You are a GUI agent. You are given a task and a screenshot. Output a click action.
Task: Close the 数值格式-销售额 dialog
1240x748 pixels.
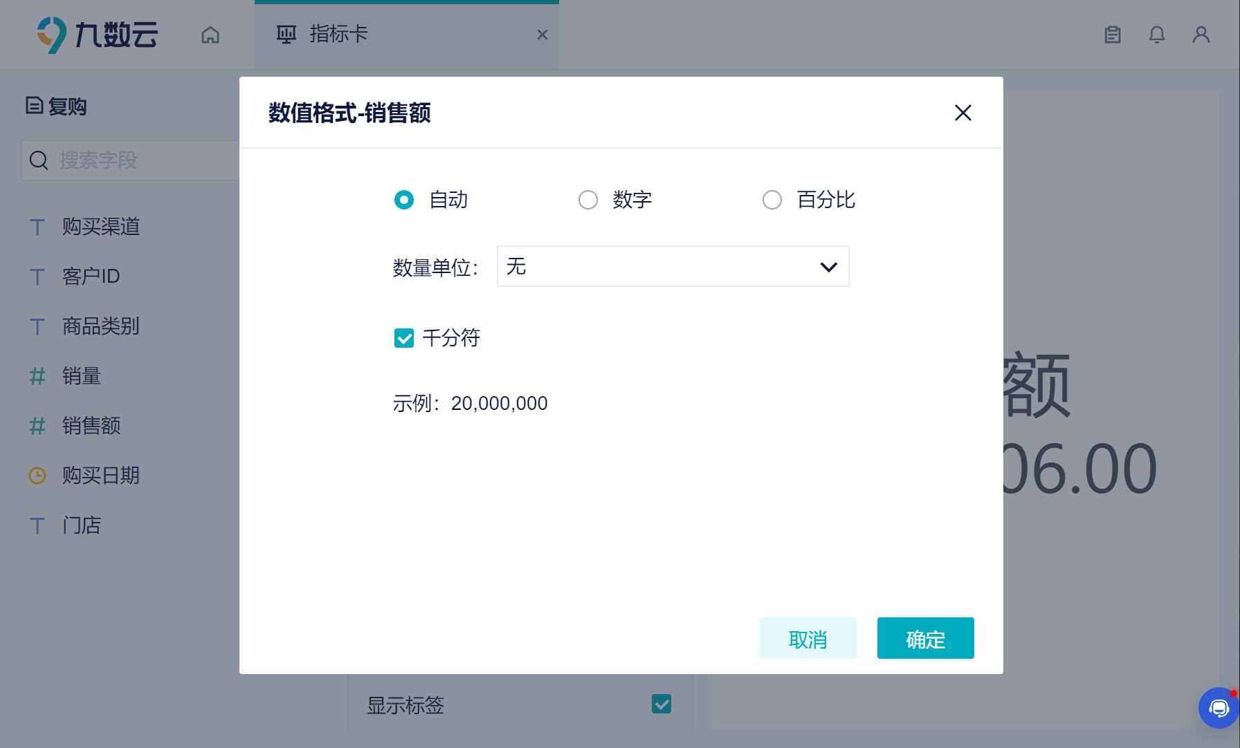[963, 113]
